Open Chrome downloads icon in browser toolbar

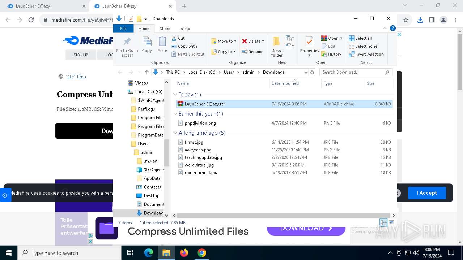click(x=420, y=20)
